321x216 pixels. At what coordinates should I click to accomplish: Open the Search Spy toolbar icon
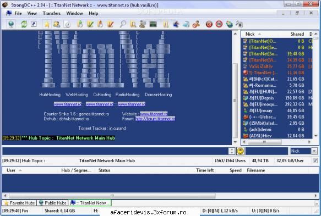click(143, 24)
